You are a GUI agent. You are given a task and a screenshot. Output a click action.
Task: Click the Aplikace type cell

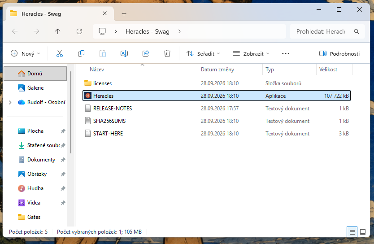pyautogui.click(x=275, y=96)
